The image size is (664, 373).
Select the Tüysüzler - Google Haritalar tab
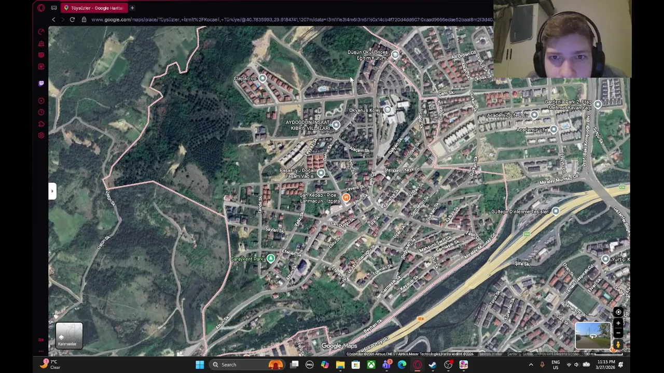pyautogui.click(x=93, y=8)
